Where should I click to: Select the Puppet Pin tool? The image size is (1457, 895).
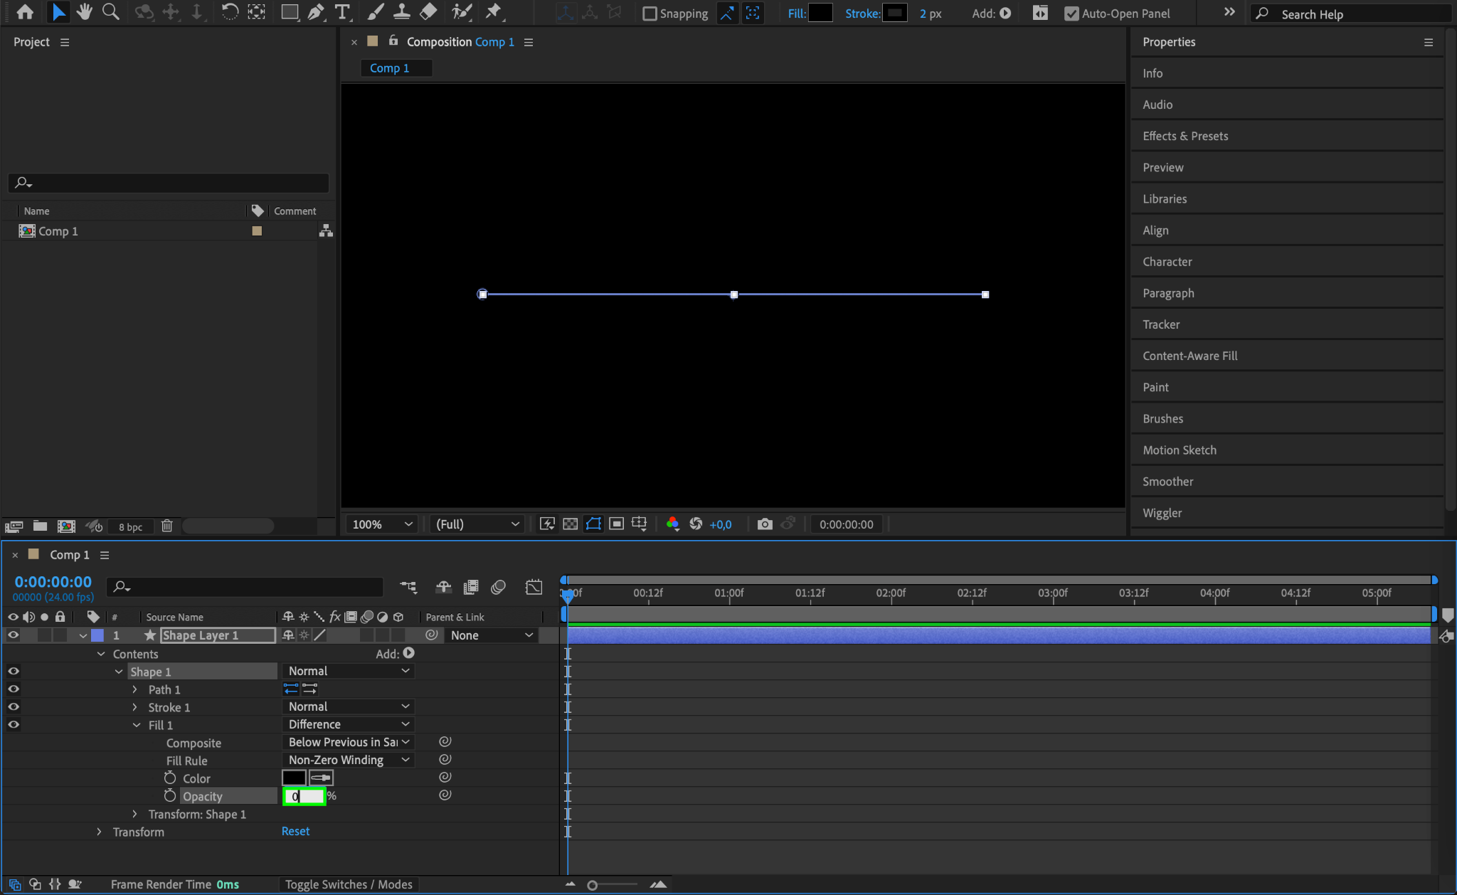click(x=493, y=12)
